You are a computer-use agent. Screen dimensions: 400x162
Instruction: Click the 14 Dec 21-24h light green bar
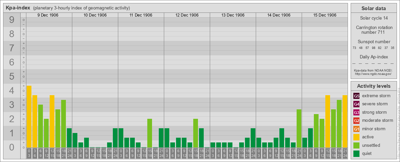pos(299,128)
